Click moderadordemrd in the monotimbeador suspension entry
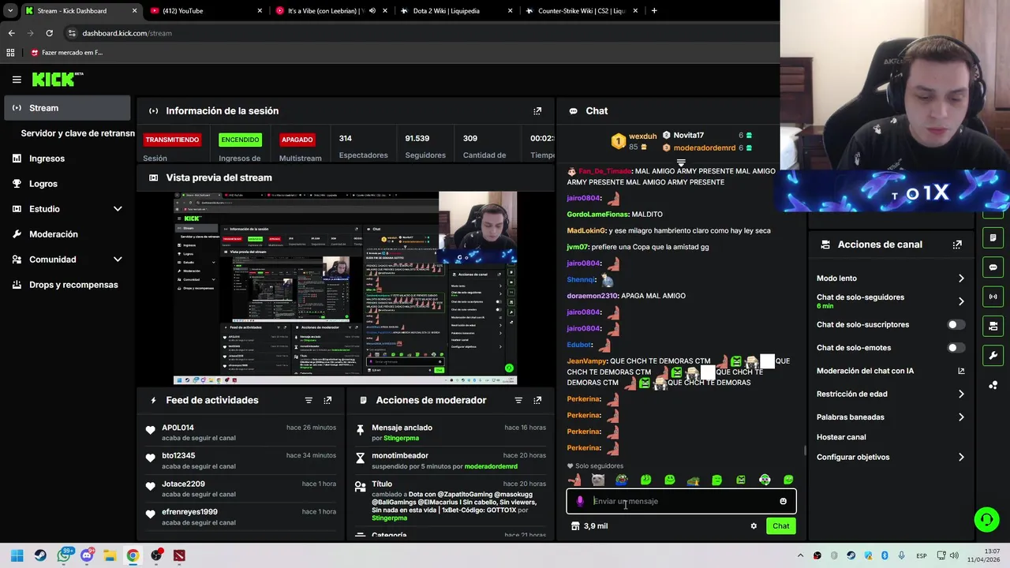 click(490, 466)
